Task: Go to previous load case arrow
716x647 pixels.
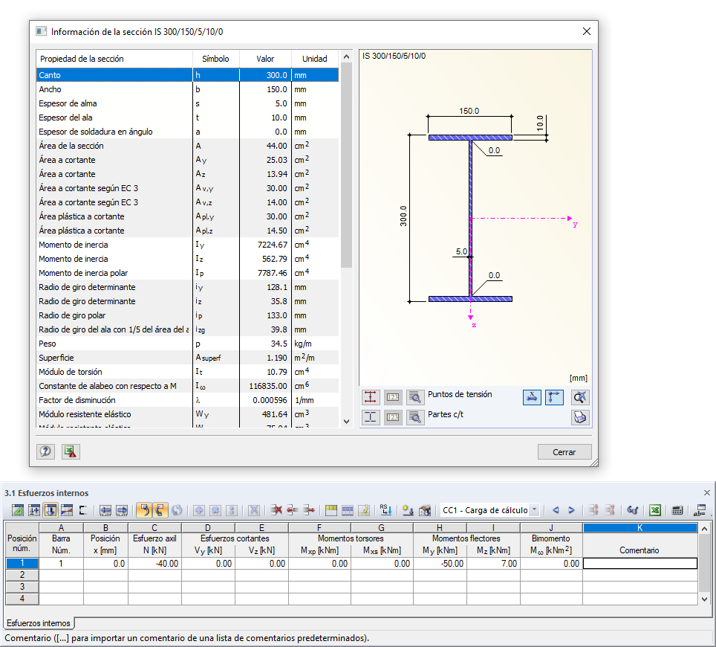Action: tap(555, 510)
